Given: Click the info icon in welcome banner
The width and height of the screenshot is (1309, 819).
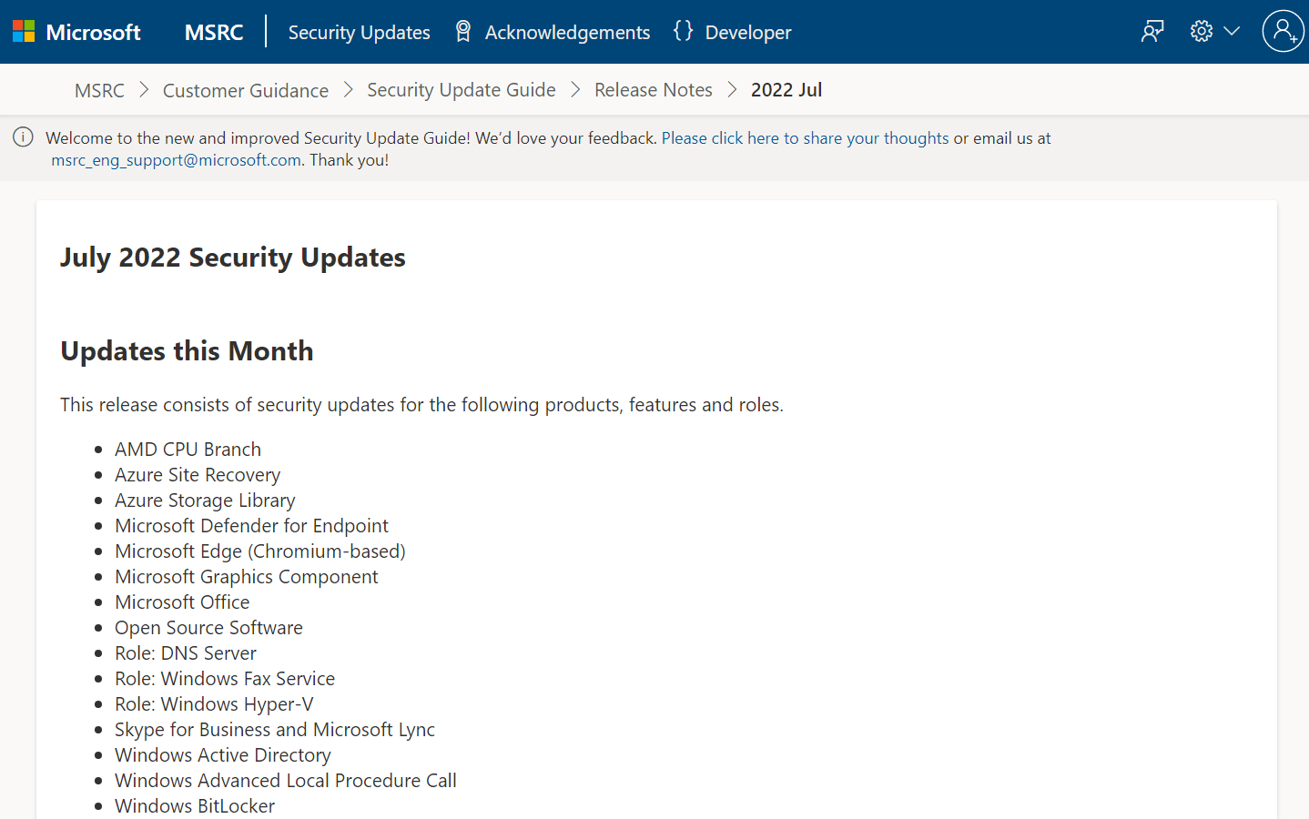Looking at the screenshot, I should click(23, 137).
